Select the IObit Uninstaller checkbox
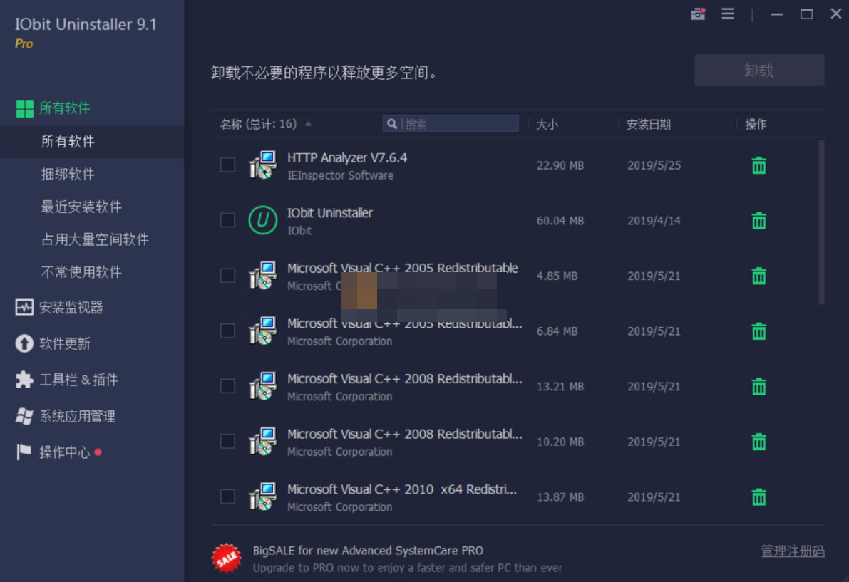This screenshot has width=849, height=582. pyautogui.click(x=227, y=220)
